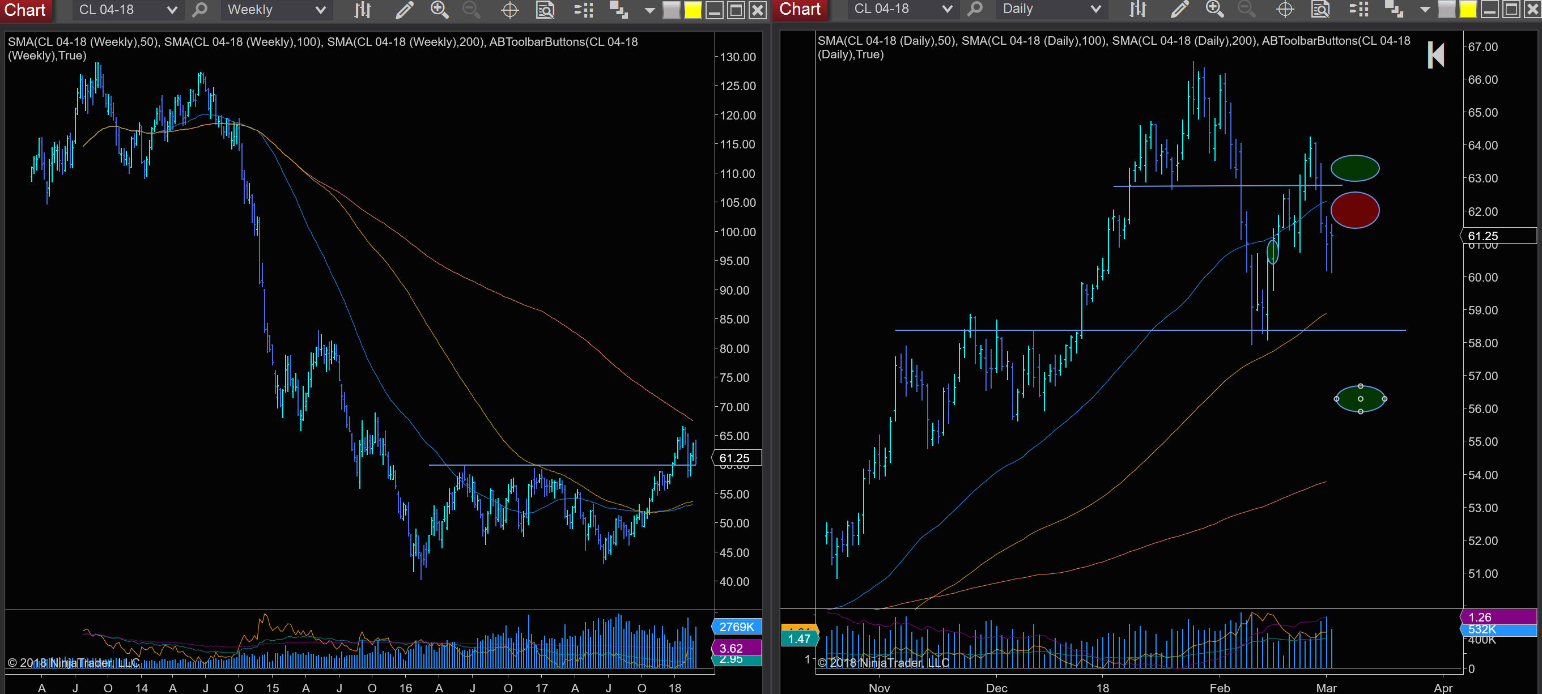
Task: Maximize the Daily chart window
Action: pyautogui.click(x=1511, y=10)
